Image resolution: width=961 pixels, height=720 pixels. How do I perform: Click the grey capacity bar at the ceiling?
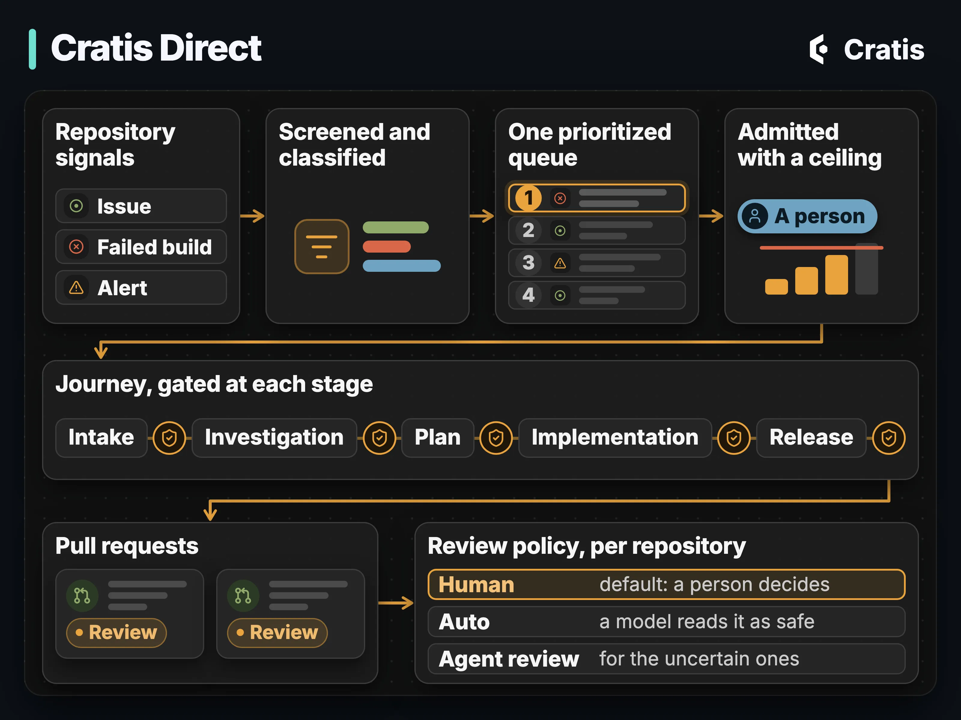pos(866,269)
